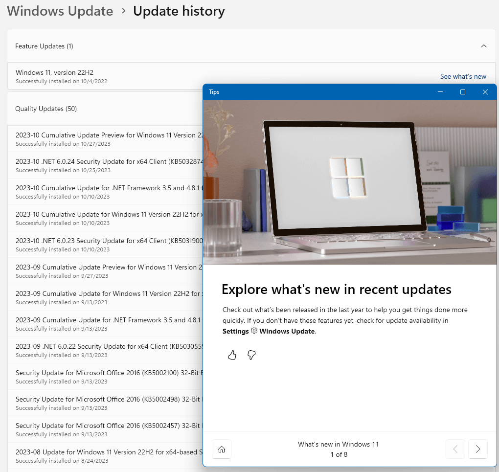The width and height of the screenshot is (499, 472).
Task: Click the 1 of 8 page indicator
Action: tap(339, 454)
